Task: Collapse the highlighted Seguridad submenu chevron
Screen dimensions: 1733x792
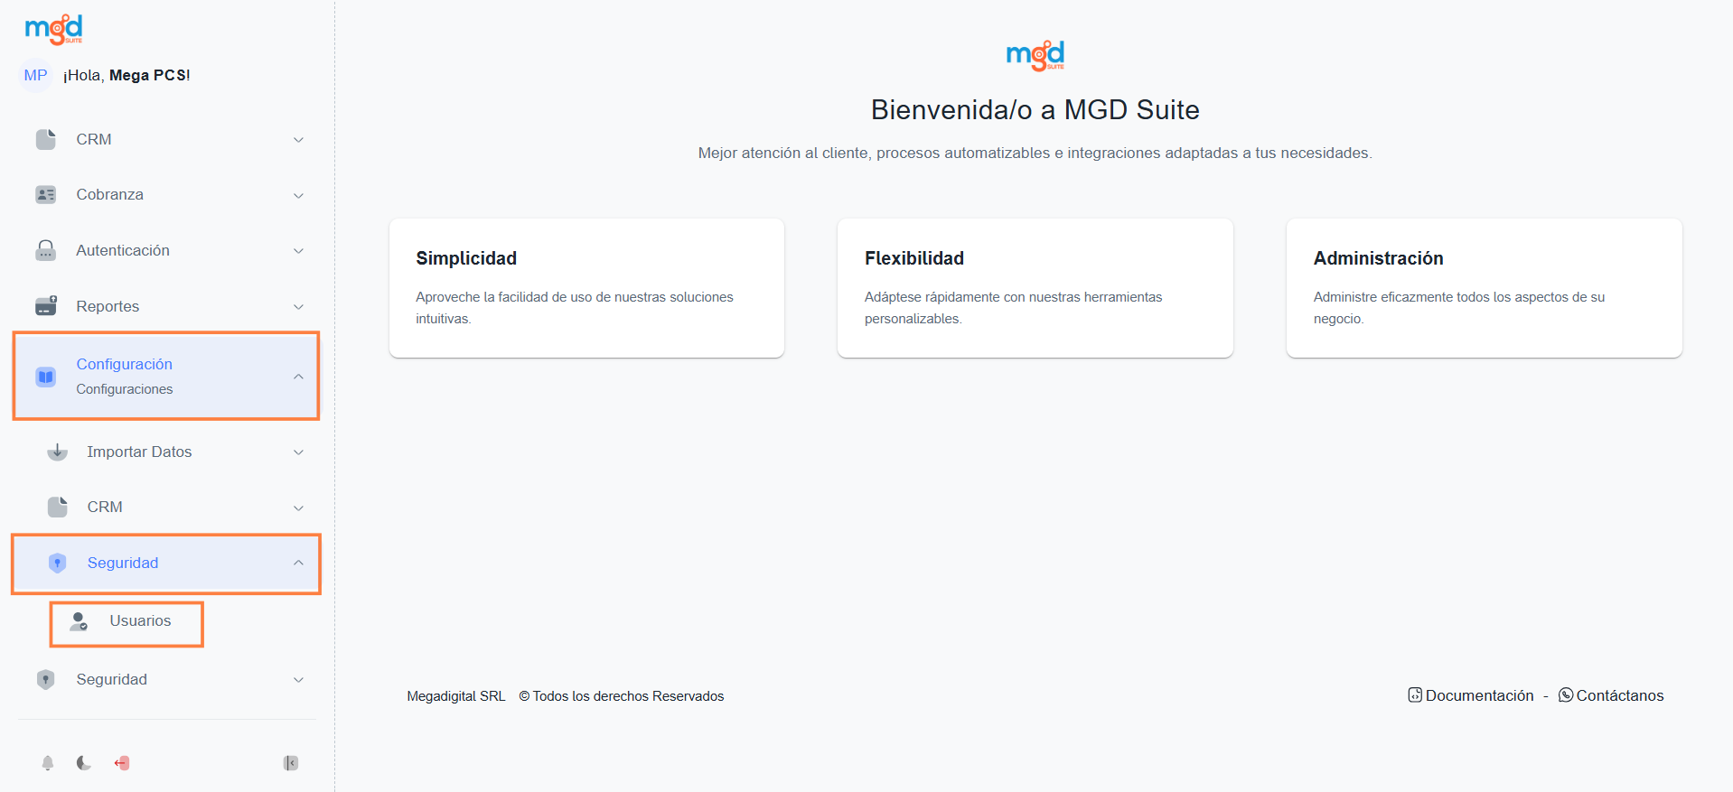Action: pyautogui.click(x=298, y=563)
